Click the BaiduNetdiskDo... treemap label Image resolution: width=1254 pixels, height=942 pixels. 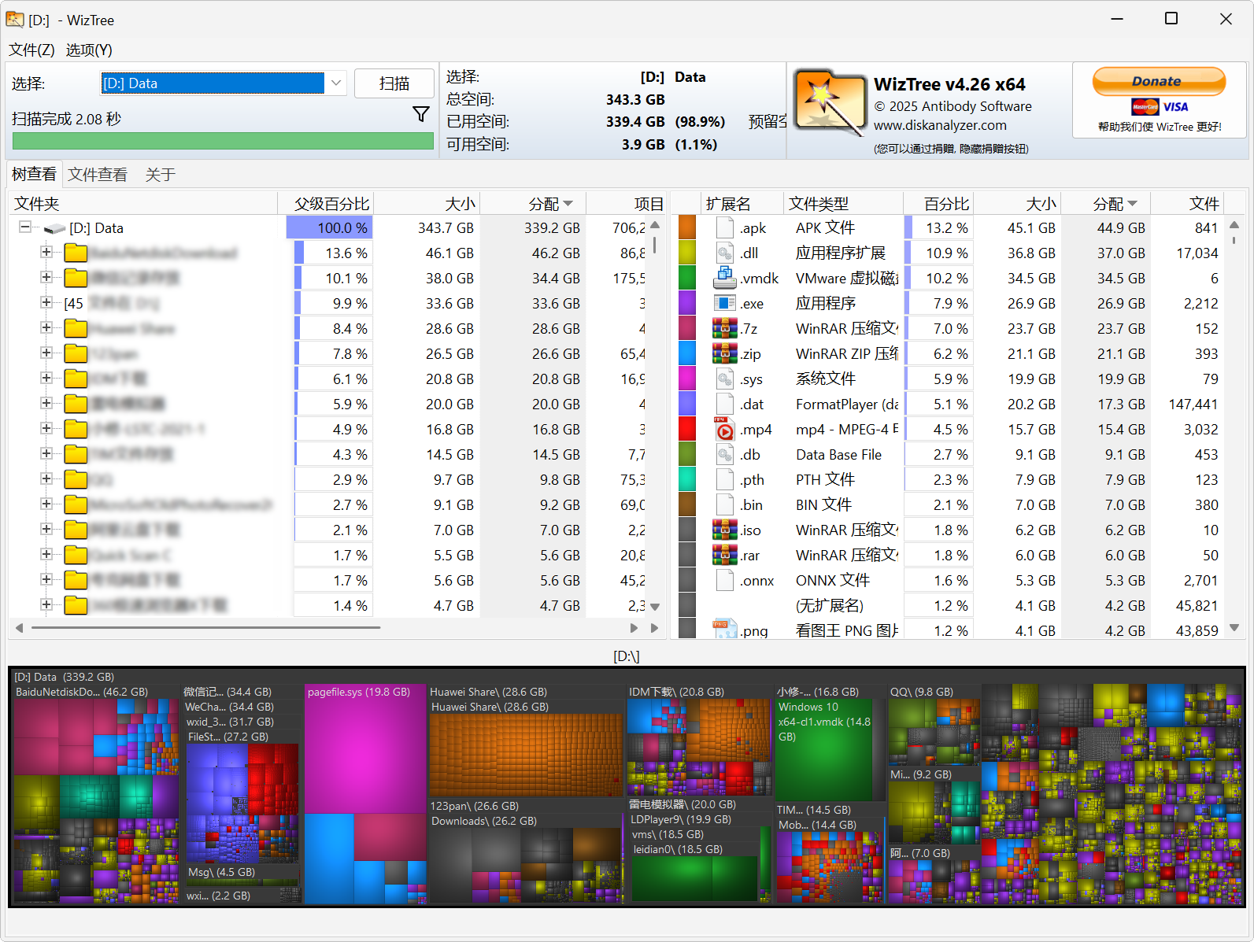(82, 692)
